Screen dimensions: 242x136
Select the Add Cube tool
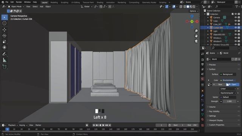[5, 66]
